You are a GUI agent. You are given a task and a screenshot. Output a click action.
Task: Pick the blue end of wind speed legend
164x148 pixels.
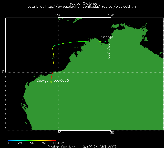9,140
